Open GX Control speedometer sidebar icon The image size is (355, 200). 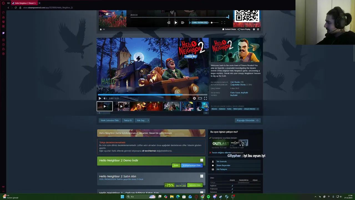3,12
